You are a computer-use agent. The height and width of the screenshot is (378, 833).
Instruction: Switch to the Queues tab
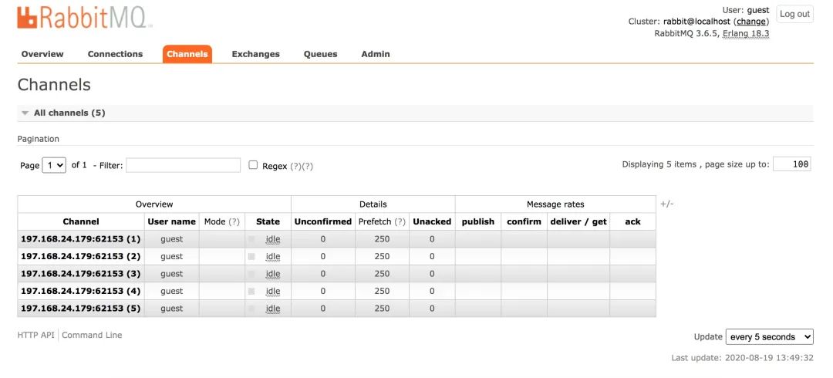(320, 54)
